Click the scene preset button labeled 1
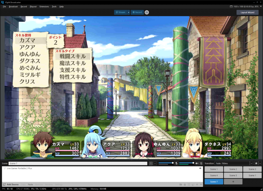This screenshot has width=263, height=191. point(151,163)
